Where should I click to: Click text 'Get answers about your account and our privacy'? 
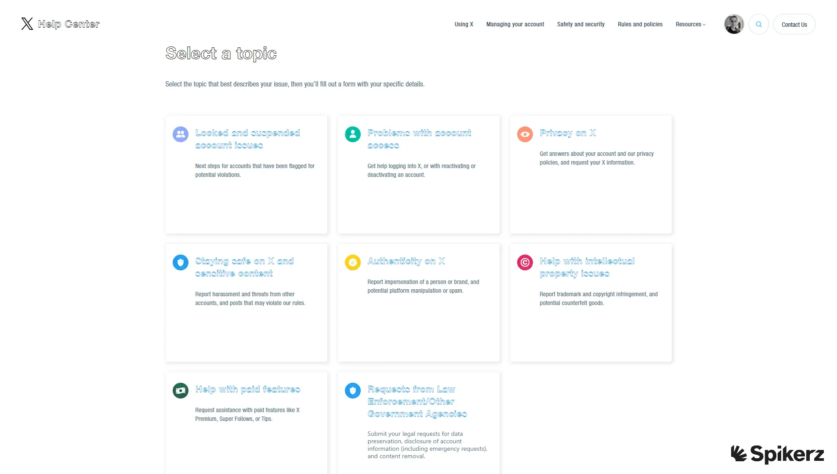596,154
